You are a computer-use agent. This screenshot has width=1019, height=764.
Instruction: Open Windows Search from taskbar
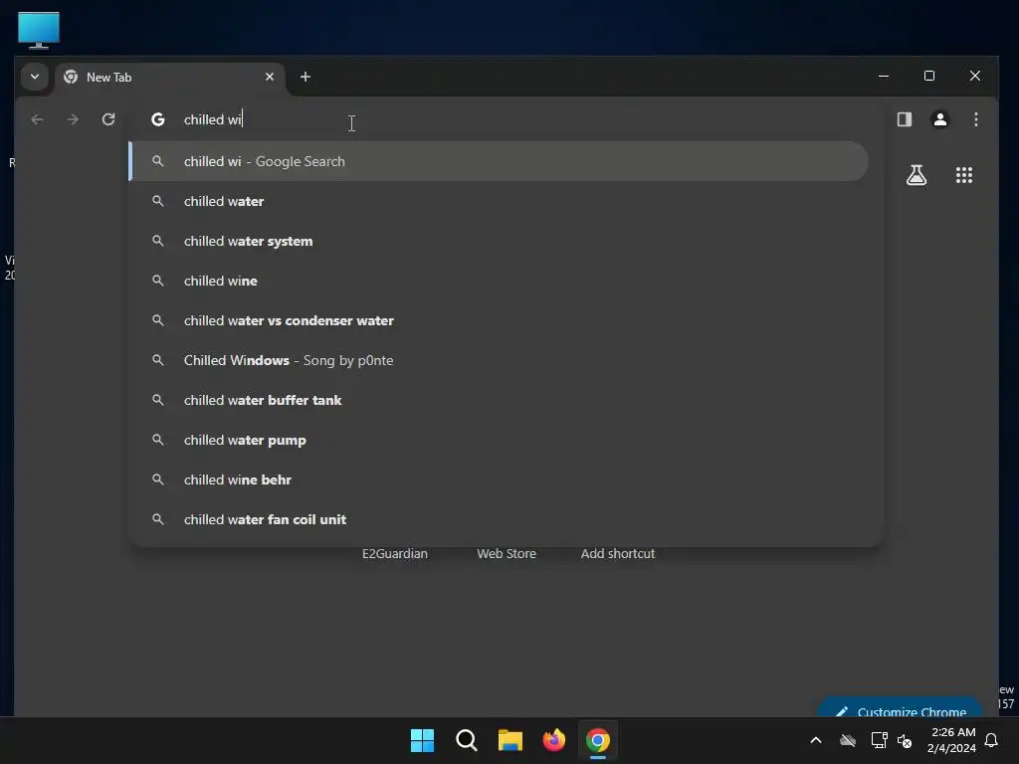pyautogui.click(x=466, y=740)
